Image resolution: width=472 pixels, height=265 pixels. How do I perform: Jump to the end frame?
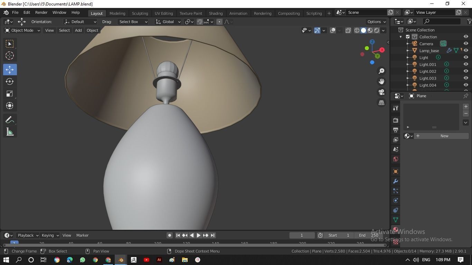click(213, 235)
